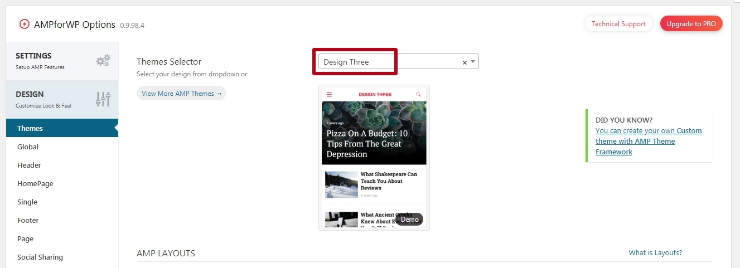Open the Custom theme with AMP Theme Framework link
The image size is (740, 268).
click(x=649, y=141)
